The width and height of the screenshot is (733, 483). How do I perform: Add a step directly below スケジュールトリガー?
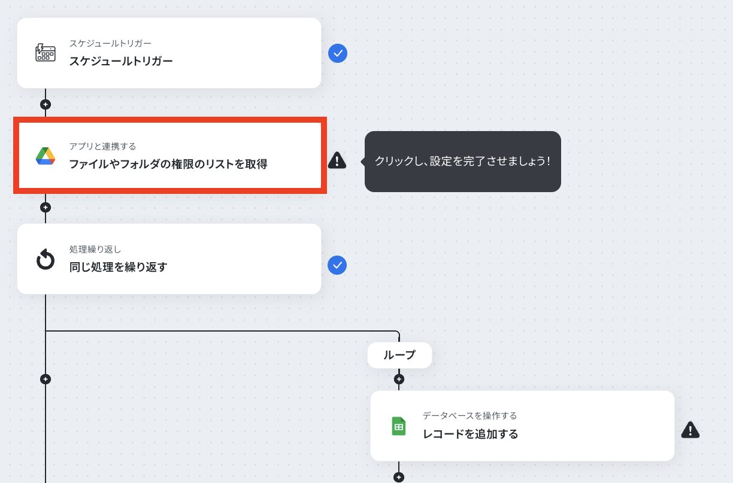[46, 104]
